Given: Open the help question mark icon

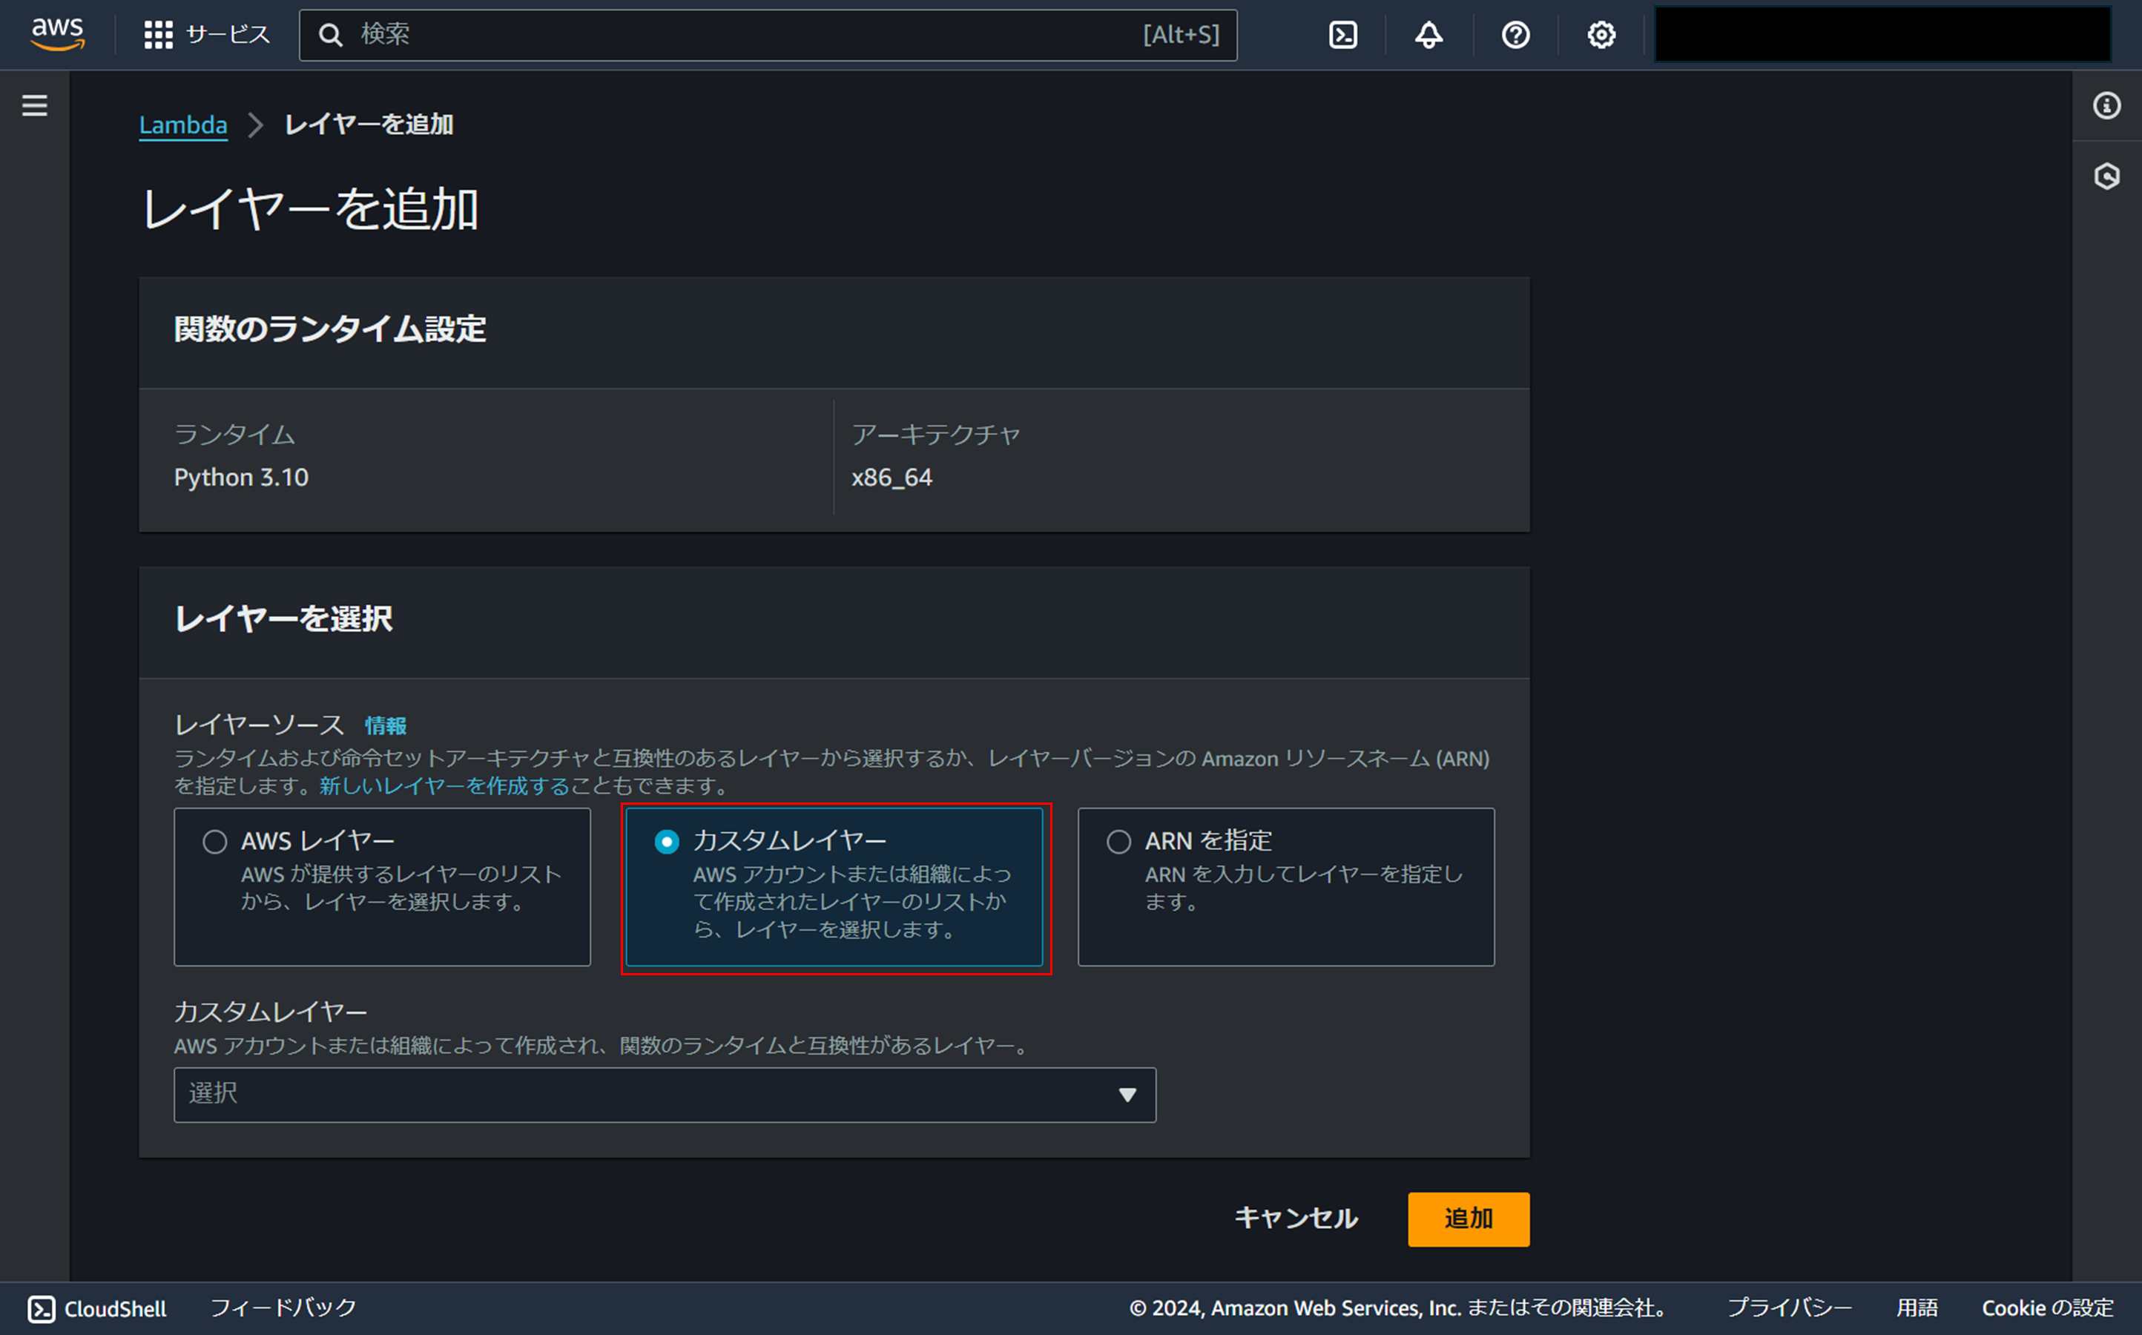Looking at the screenshot, I should pyautogui.click(x=1515, y=34).
